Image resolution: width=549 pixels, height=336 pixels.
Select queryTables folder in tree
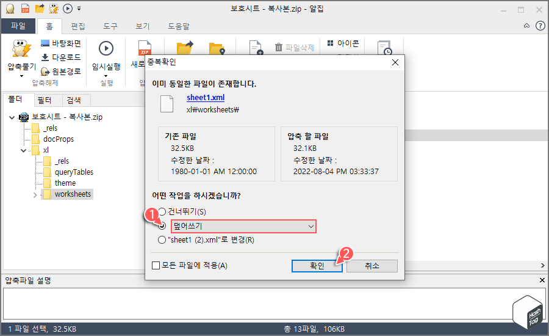(74, 172)
